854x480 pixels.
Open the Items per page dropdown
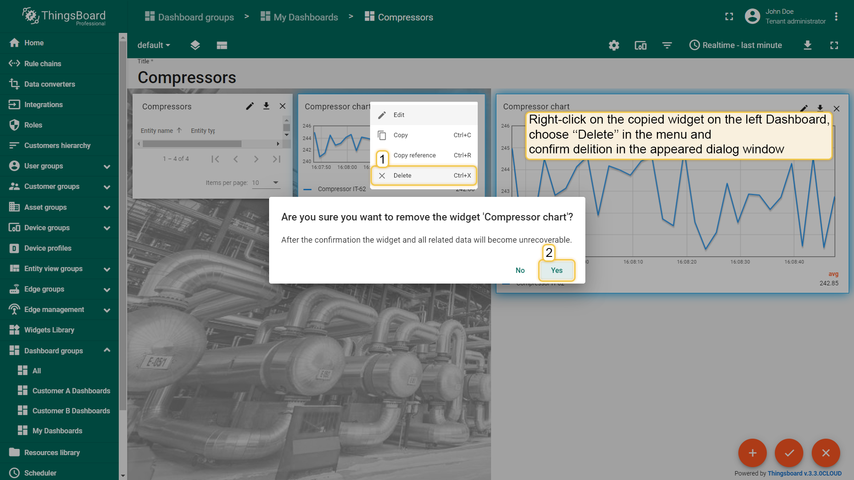[266, 183]
